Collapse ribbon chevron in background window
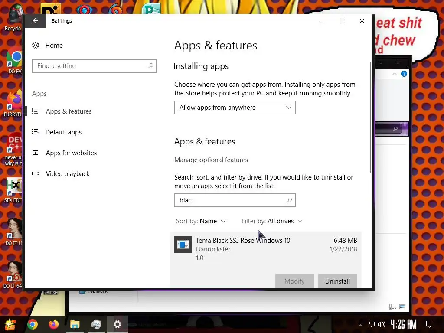The width and height of the screenshot is (444, 333). click(395, 74)
